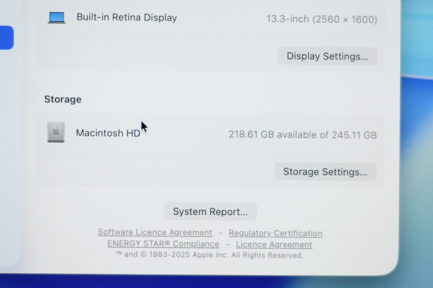This screenshot has height=288, width=433.
Task: Click the dash after Software Licence Agreement
Action: 220,233
